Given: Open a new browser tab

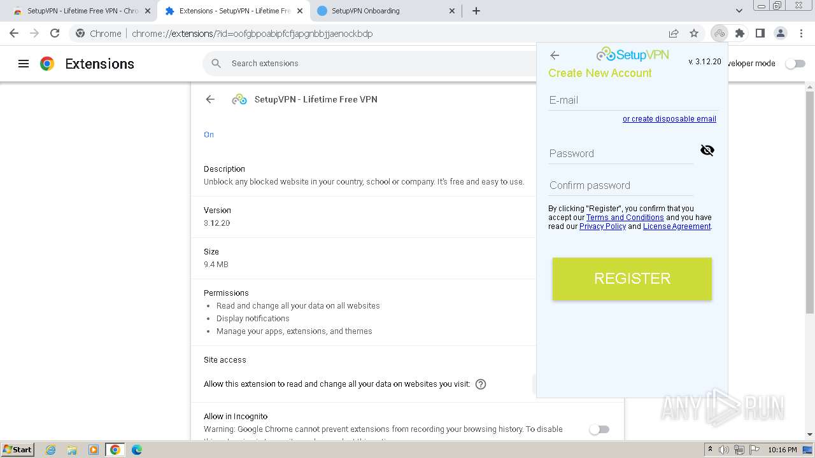Looking at the screenshot, I should pos(476,11).
